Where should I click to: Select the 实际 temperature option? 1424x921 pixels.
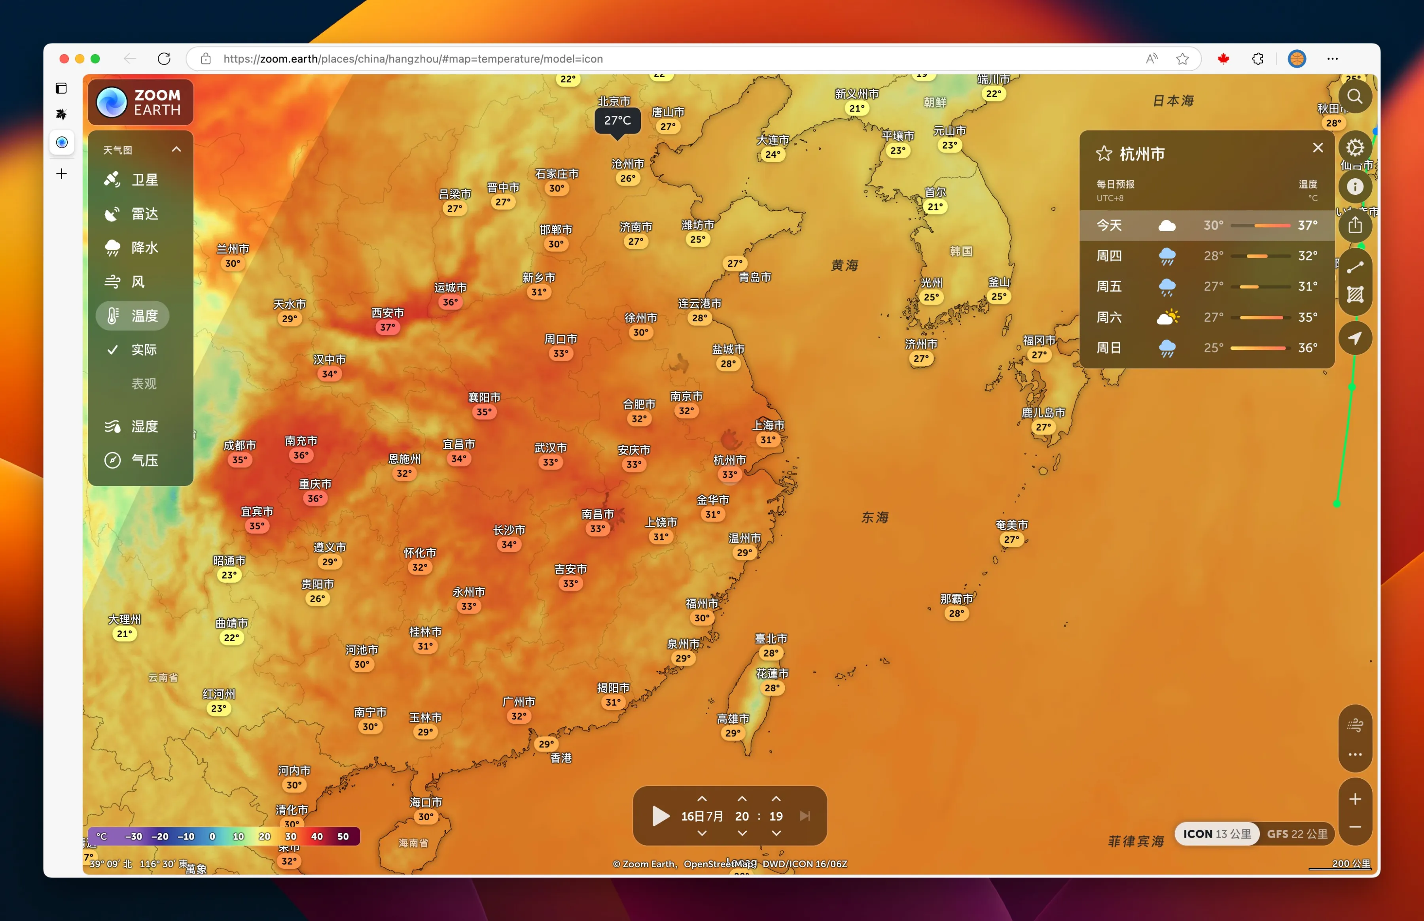(144, 350)
